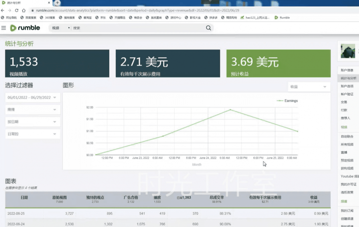Click the site security padlock in address bar
Image resolution: width=359 pixels, height=227 pixels.
[x=32, y=10]
